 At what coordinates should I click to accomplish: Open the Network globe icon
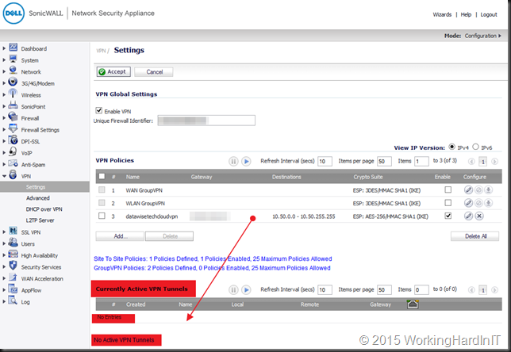(x=13, y=71)
